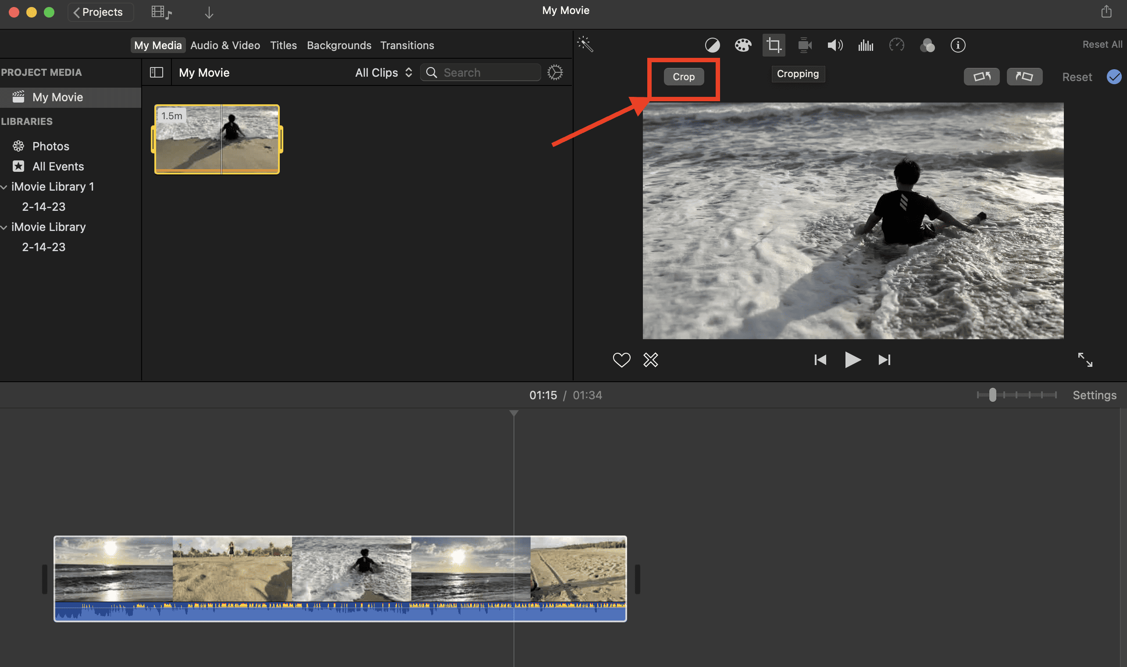
Task: Toggle the media browser filmstrip icon
Action: (x=161, y=13)
